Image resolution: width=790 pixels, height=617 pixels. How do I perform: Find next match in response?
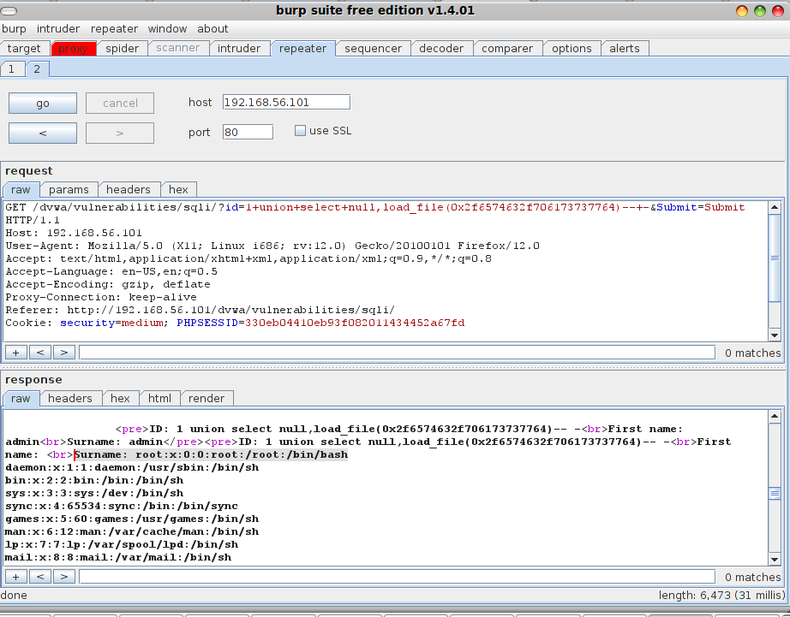coord(64,576)
